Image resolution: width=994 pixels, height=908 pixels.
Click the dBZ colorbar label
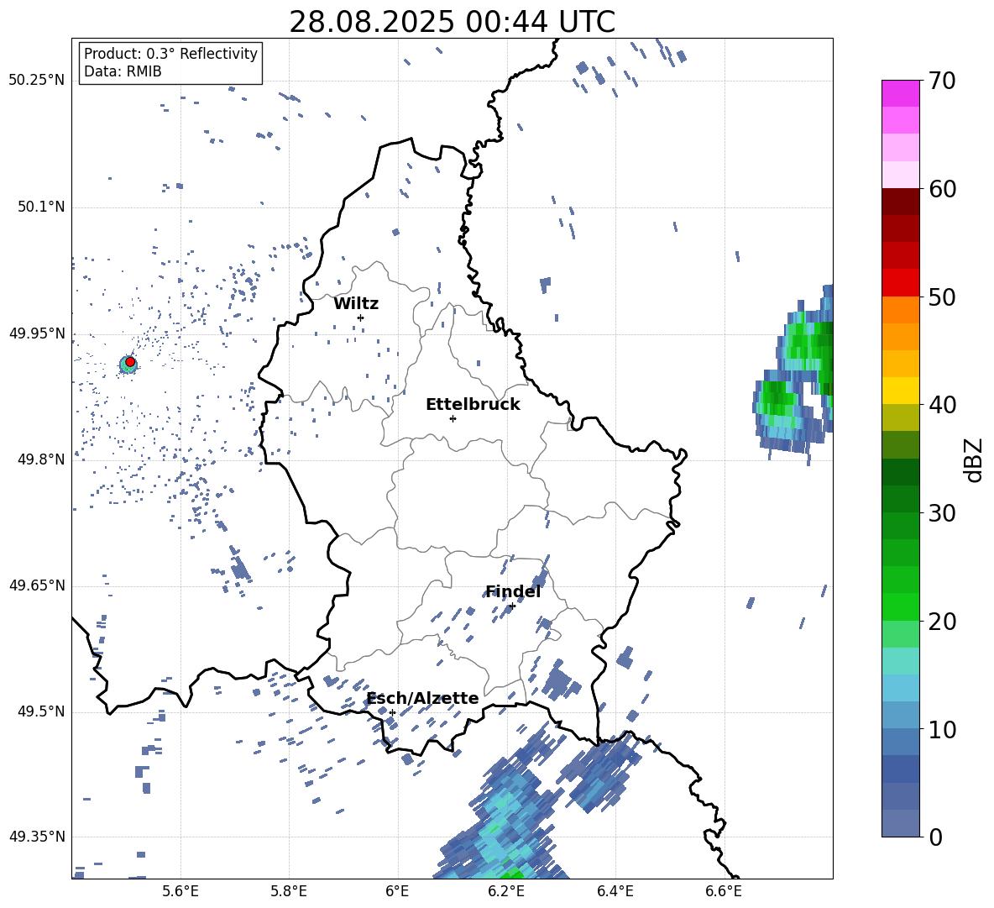[975, 459]
